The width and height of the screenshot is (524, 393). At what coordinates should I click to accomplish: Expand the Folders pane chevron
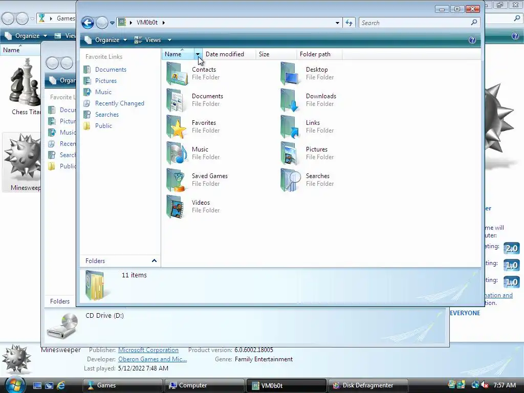[x=154, y=260]
